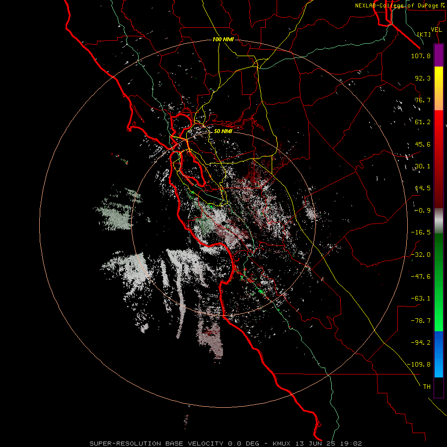The image size is (447, 447).
Task: Click the "TH" label under the scale
Action: point(427,387)
